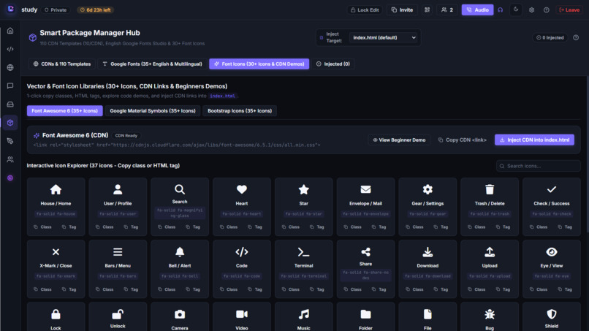The height and width of the screenshot is (331, 589).
Task: Click the Search icons input field
Action: click(539, 166)
